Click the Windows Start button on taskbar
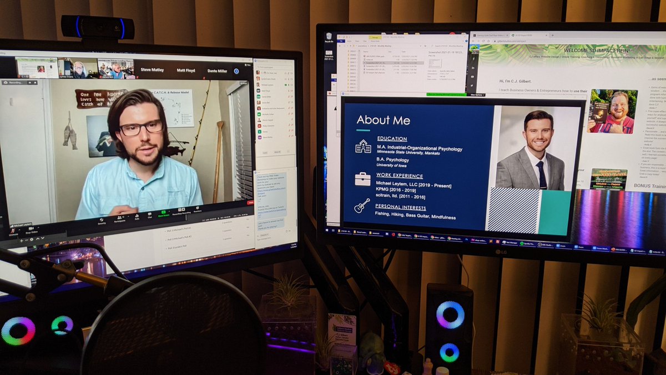Image resolution: width=666 pixels, height=375 pixels. click(328, 229)
